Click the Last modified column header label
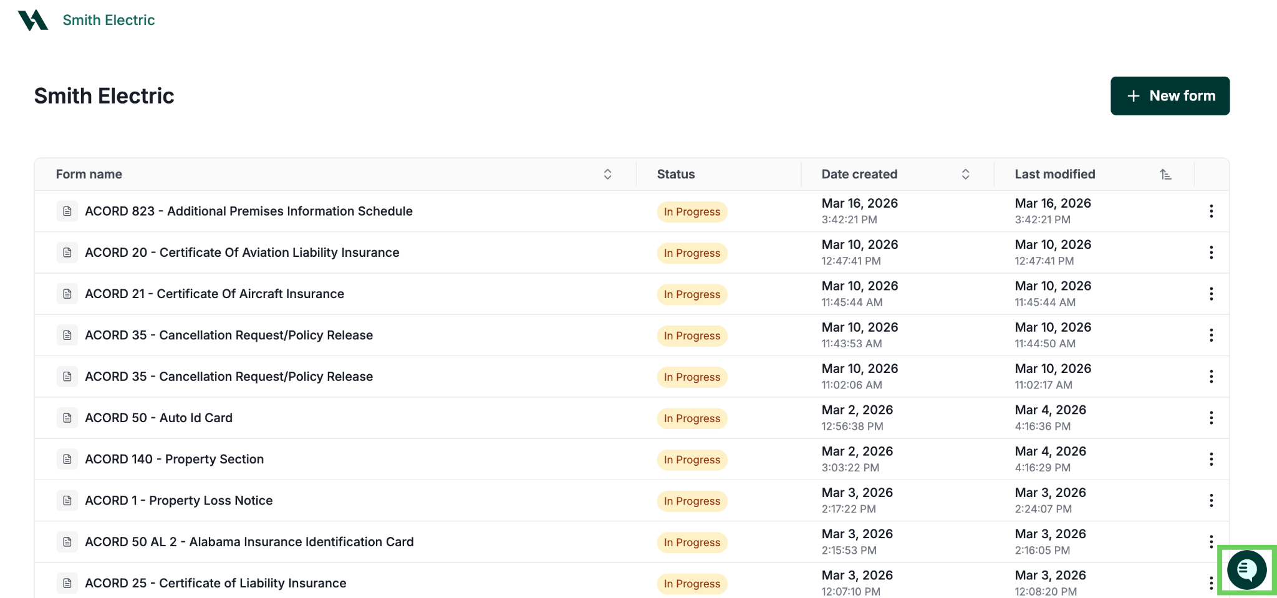The width and height of the screenshot is (1277, 598). coord(1055,175)
